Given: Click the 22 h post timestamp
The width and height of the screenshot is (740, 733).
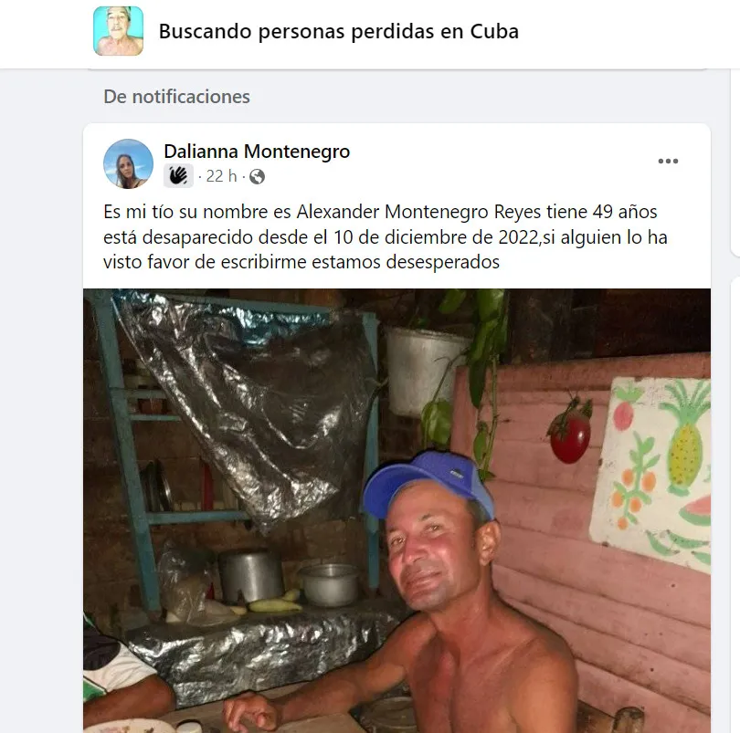Looking at the screenshot, I should pos(221,176).
